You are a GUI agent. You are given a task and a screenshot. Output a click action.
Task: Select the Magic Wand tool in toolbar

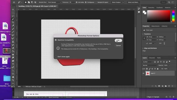coord(13,19)
